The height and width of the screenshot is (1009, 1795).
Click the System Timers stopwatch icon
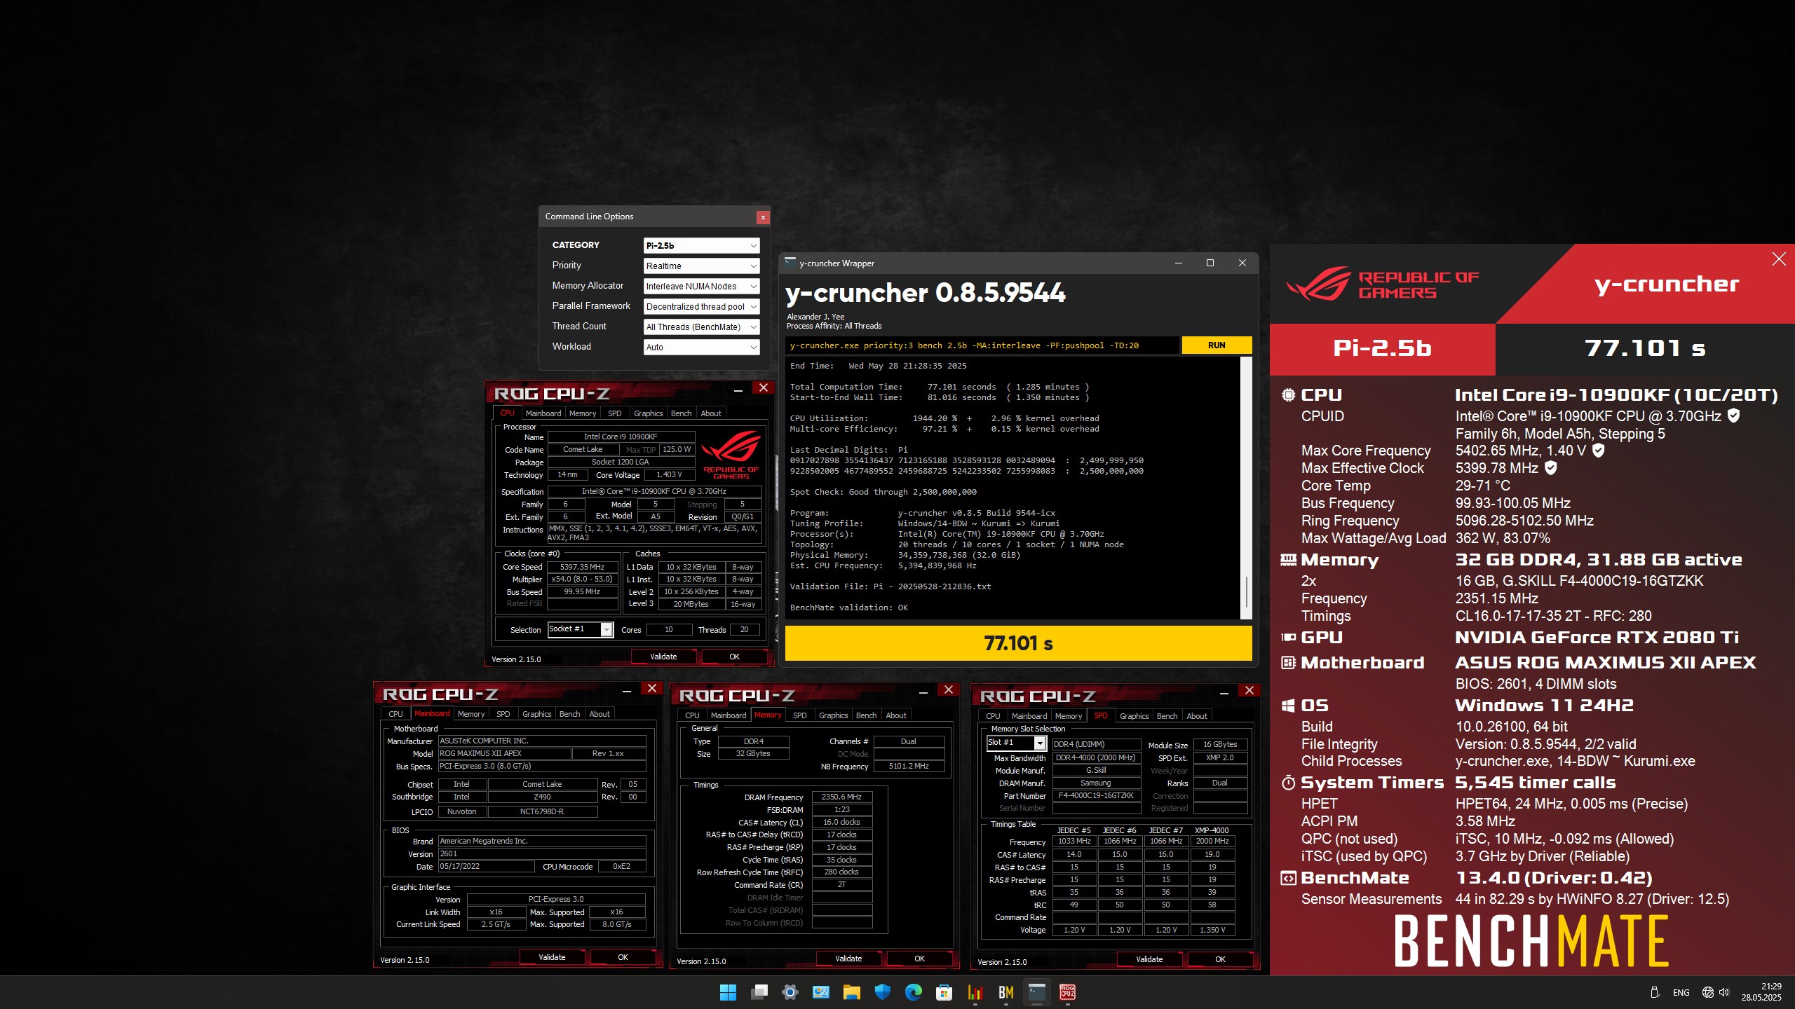click(x=1288, y=783)
